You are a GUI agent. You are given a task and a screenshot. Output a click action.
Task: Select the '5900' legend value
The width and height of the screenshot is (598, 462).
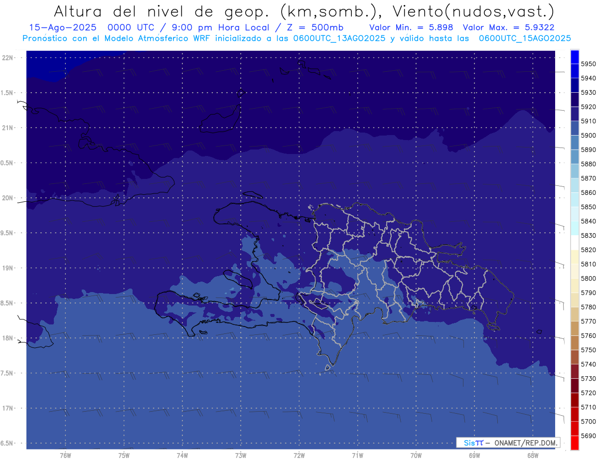(589, 135)
